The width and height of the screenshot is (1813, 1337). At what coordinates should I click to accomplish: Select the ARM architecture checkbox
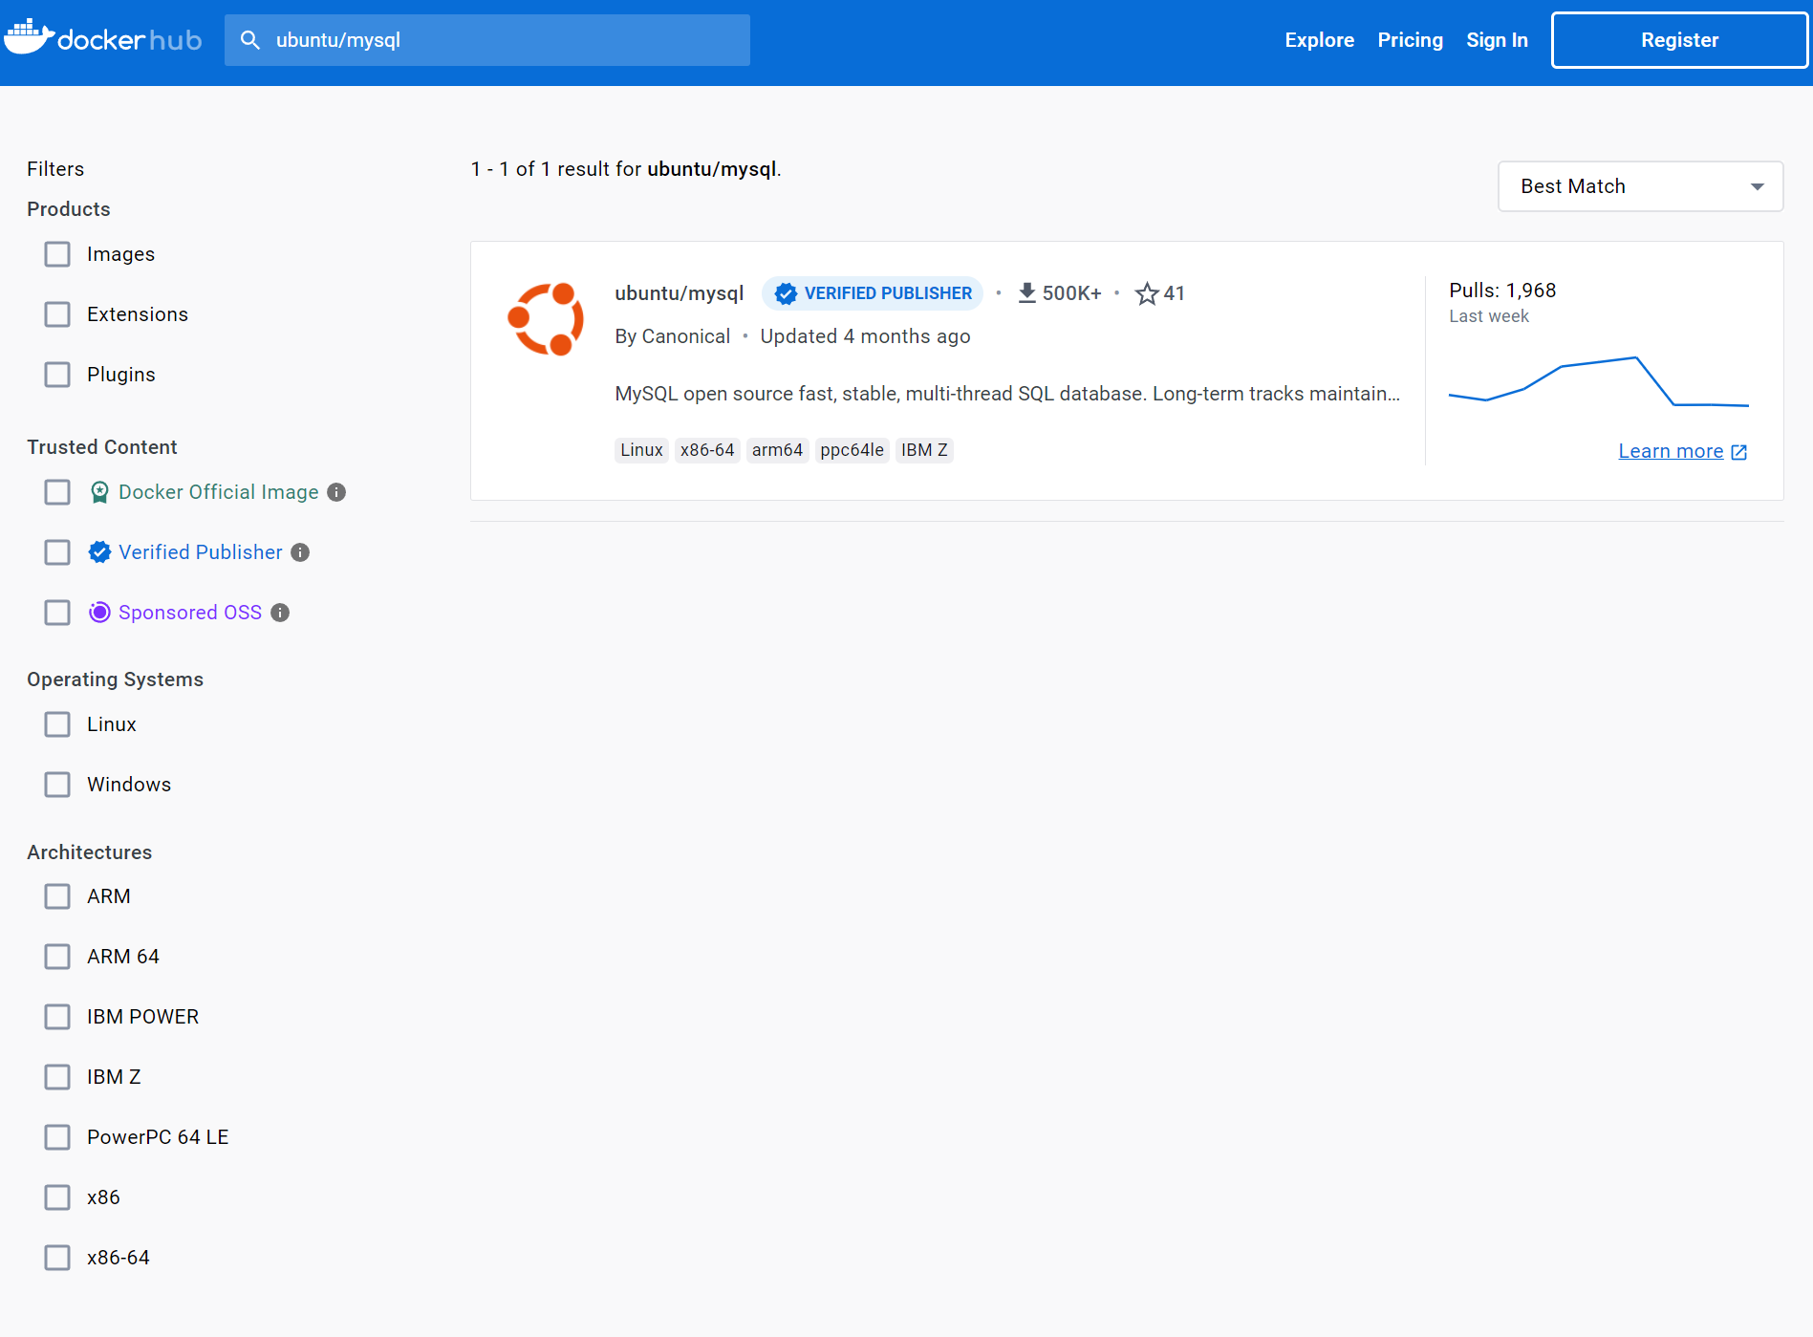click(57, 896)
